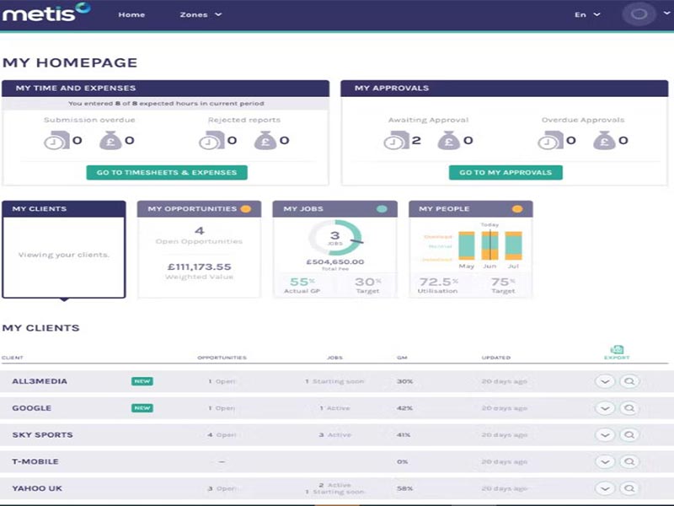Expand the T-MOBILE client row
The width and height of the screenshot is (674, 506).
(x=605, y=461)
